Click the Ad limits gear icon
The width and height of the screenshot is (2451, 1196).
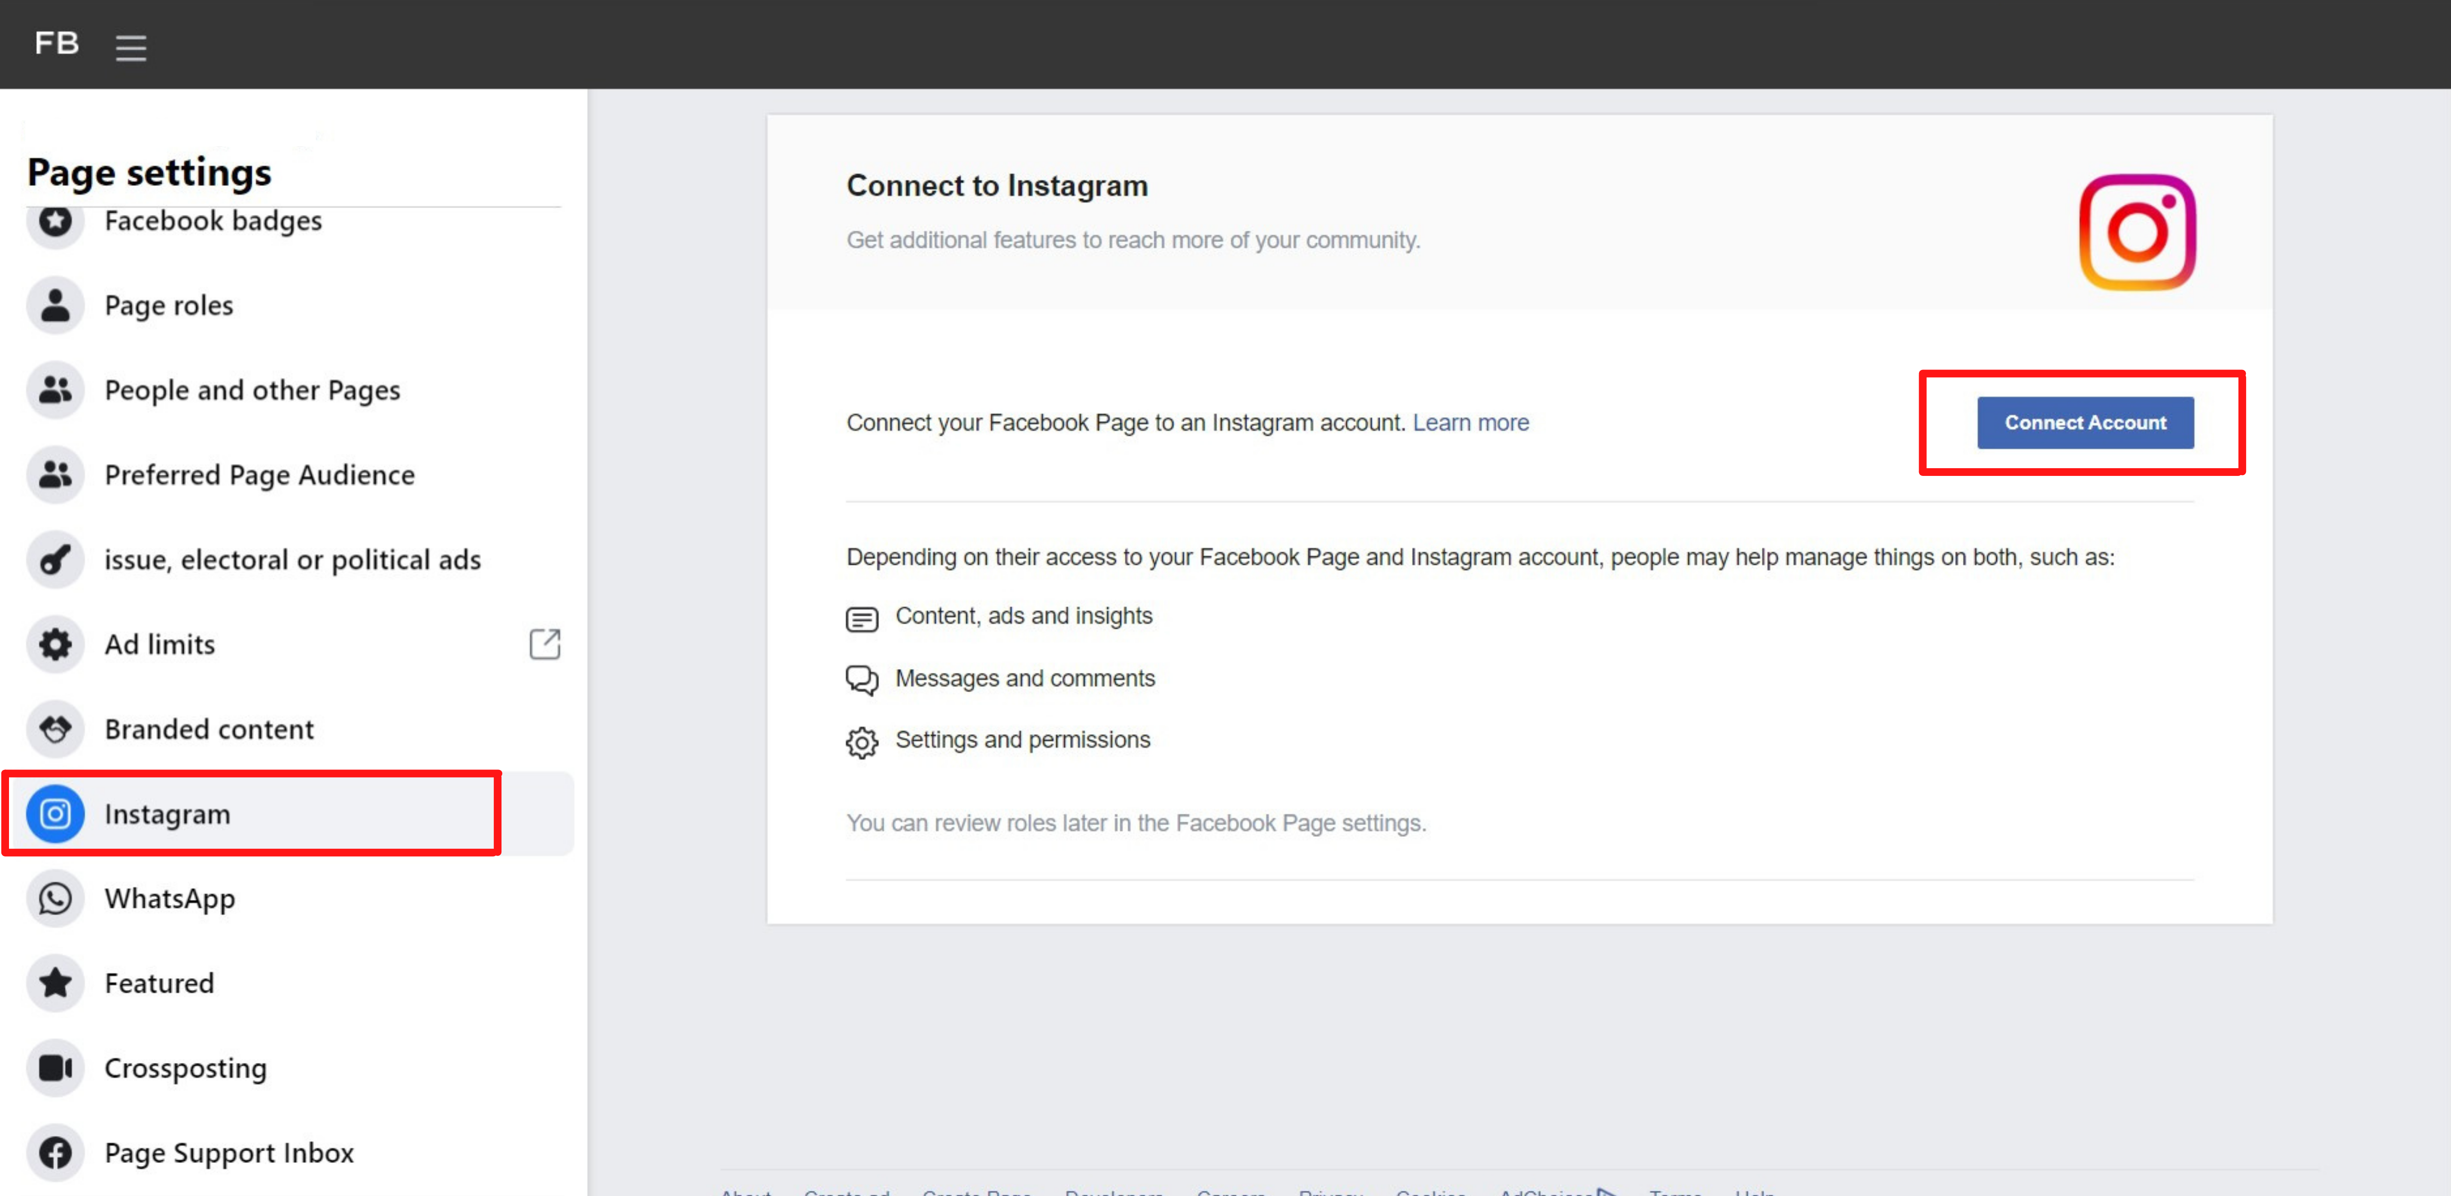55,644
